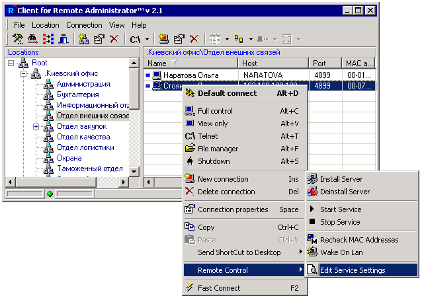Choose Shutdown from context menu
Viewport: 422px width, 298px height.
tap(245, 161)
